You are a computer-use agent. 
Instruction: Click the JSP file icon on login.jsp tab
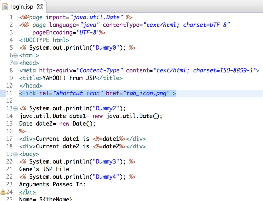[x=5, y=7]
